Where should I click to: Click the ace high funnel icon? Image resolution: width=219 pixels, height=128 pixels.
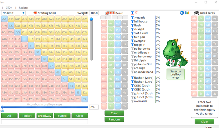[132, 68]
